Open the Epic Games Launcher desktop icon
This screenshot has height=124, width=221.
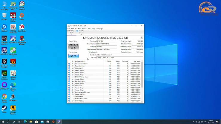click(4, 63)
